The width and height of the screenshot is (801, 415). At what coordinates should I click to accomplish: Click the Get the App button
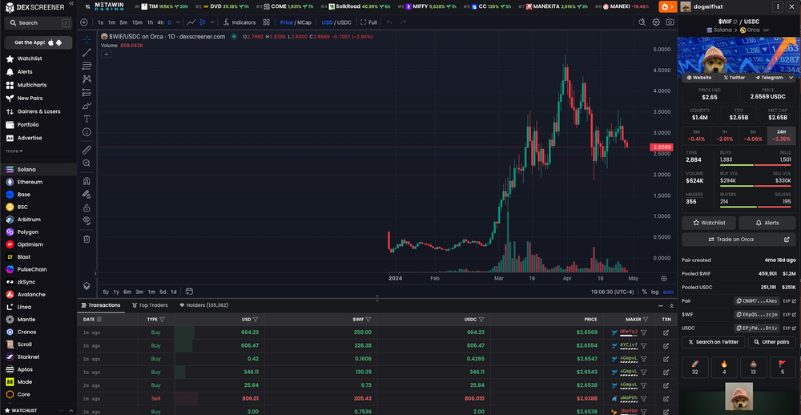coord(38,42)
